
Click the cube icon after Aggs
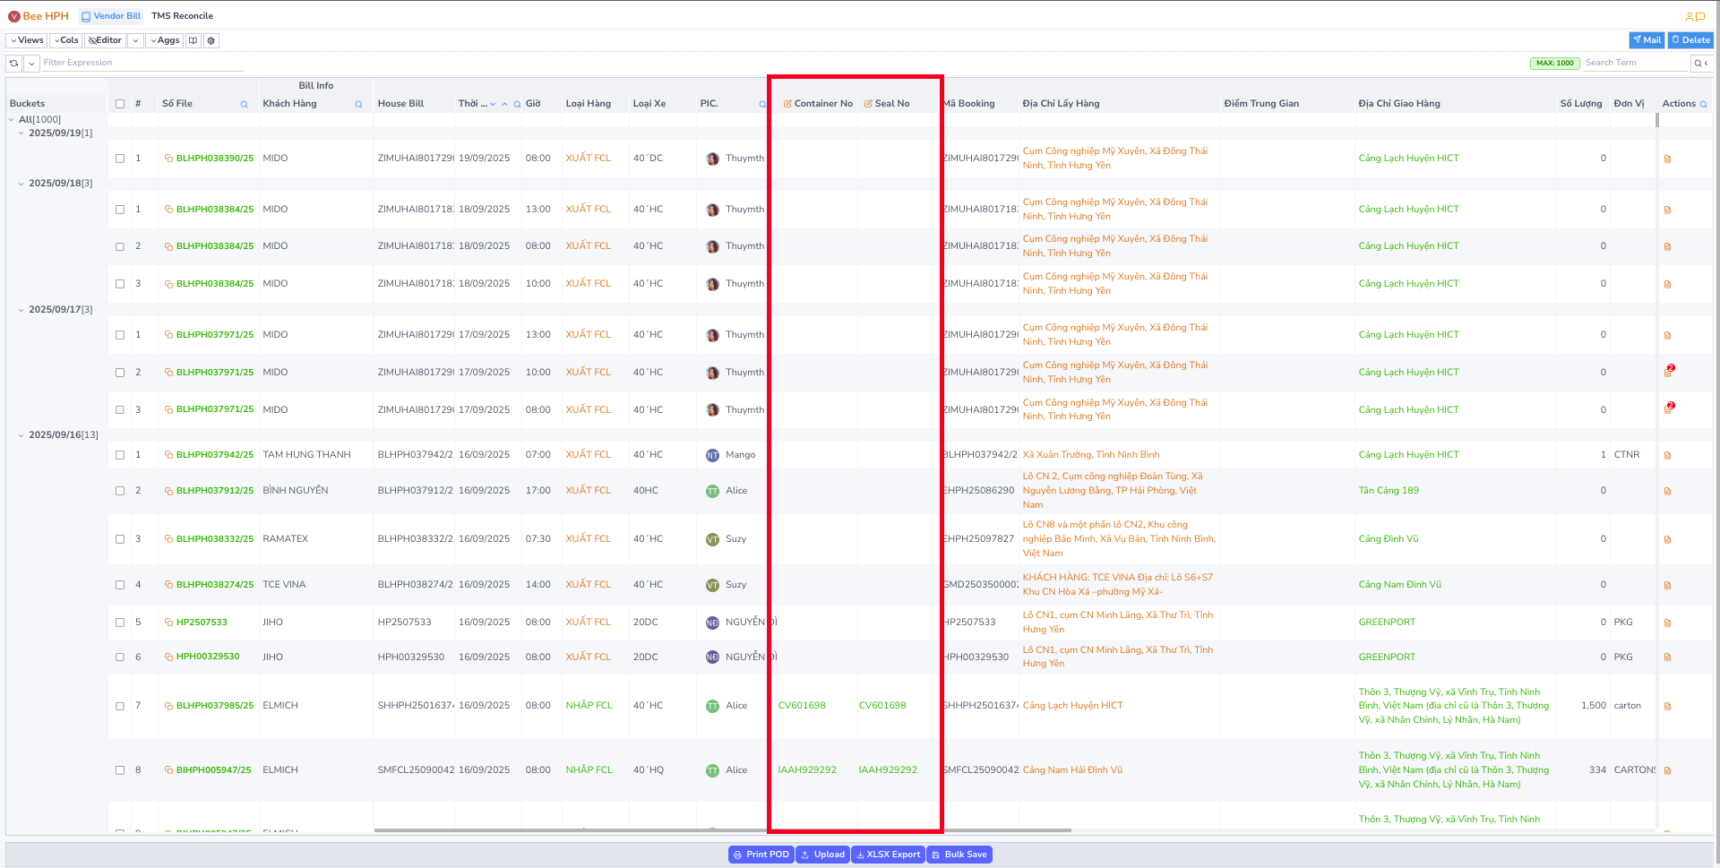[x=211, y=40]
